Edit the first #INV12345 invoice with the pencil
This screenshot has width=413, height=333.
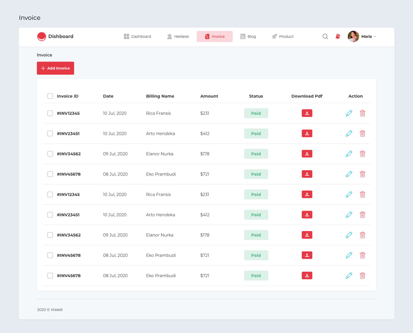349,113
